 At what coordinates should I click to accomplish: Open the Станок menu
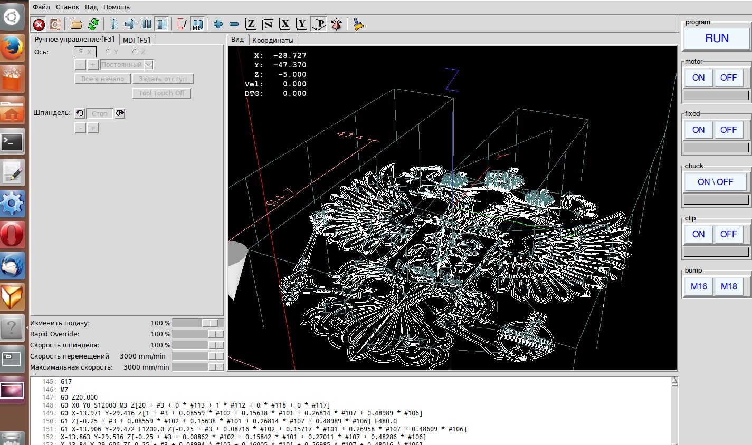click(x=68, y=7)
